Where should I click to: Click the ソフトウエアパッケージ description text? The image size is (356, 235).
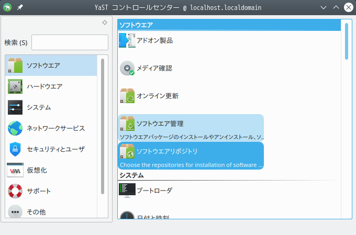192,137
